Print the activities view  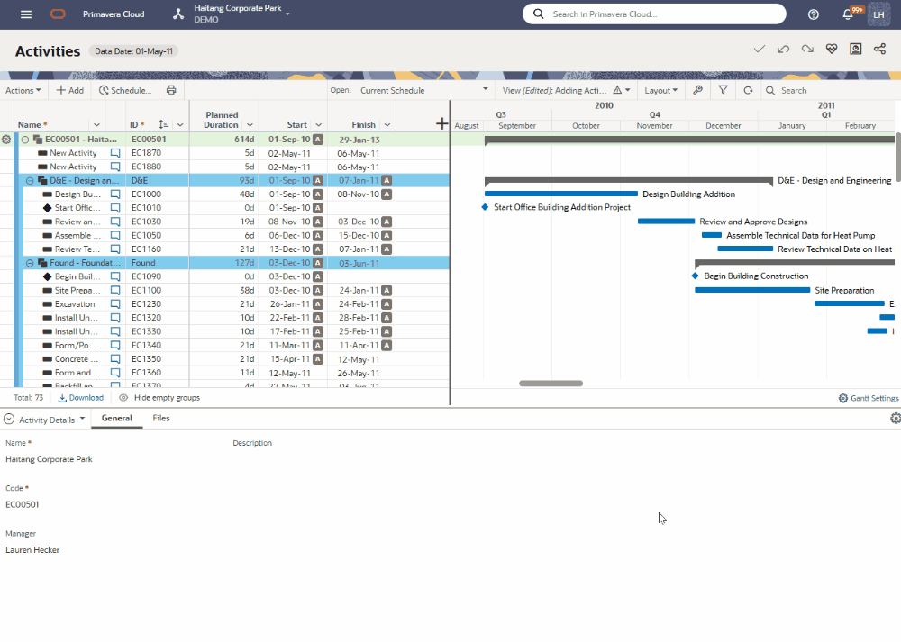[171, 90]
